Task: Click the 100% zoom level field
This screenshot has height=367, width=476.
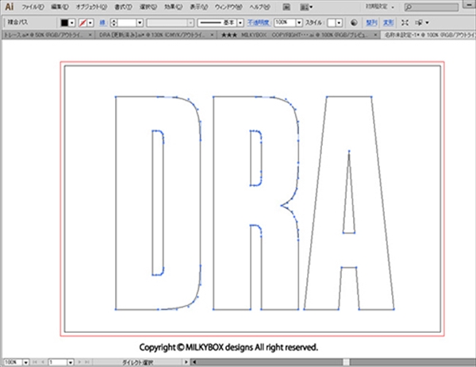Action: pos(13,362)
